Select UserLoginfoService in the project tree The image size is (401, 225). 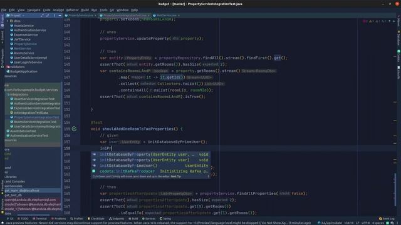[x=28, y=62]
